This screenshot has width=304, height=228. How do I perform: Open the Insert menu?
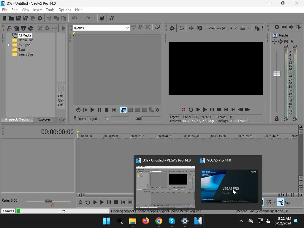click(37, 10)
